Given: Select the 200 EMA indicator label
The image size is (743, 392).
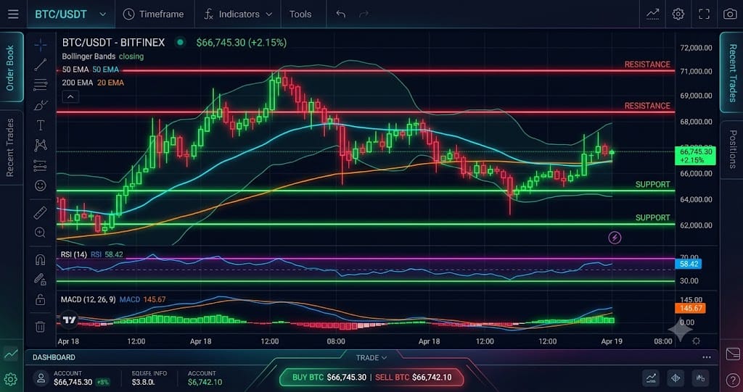Looking at the screenshot, I should point(78,83).
